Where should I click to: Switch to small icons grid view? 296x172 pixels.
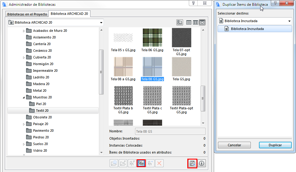click(x=196, y=22)
